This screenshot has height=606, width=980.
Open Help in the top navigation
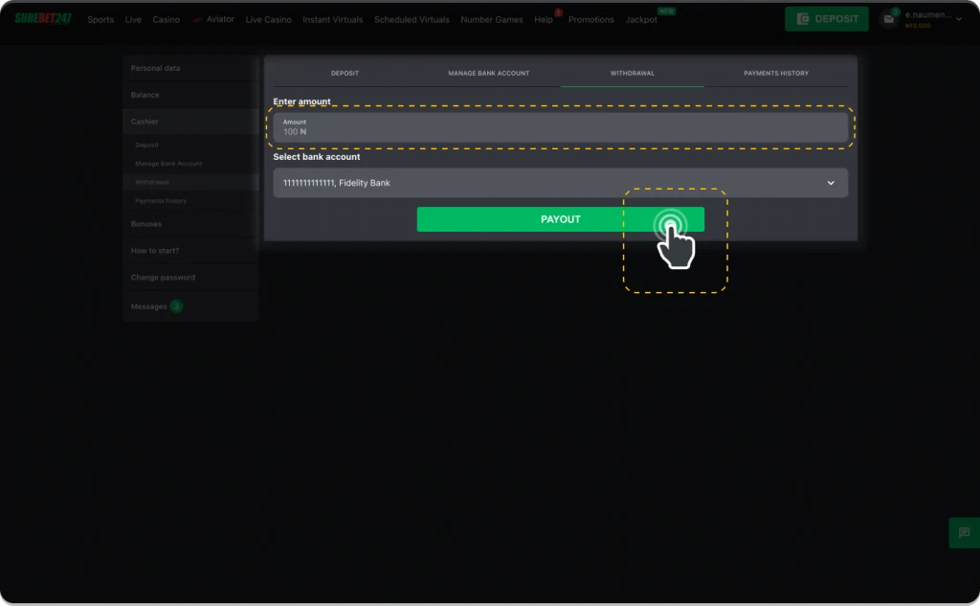(x=544, y=19)
